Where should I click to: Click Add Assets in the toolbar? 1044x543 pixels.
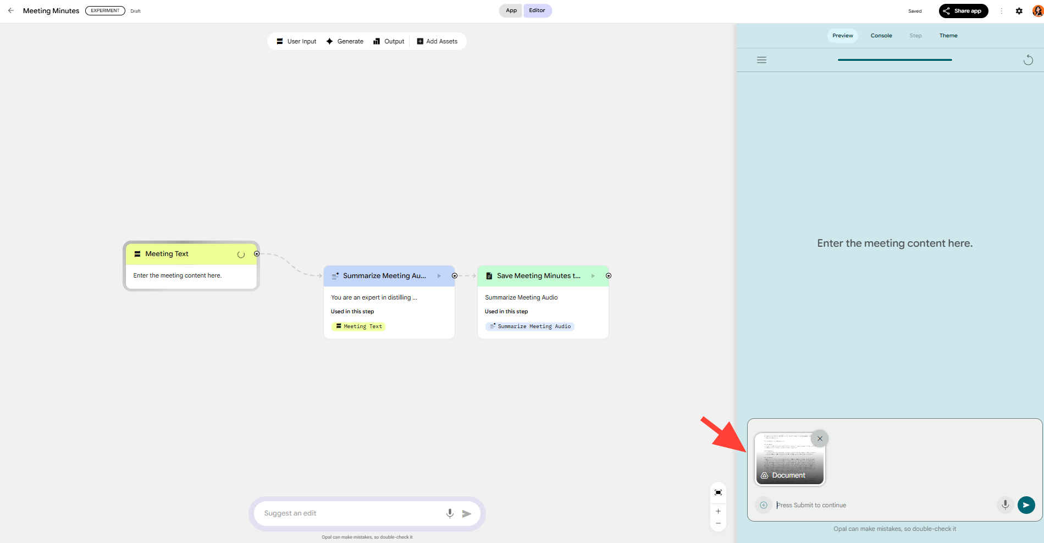(x=437, y=41)
